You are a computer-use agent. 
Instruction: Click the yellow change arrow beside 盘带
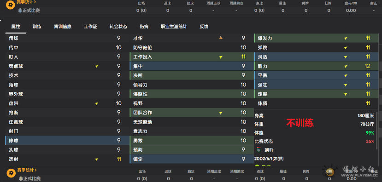tap(96, 104)
